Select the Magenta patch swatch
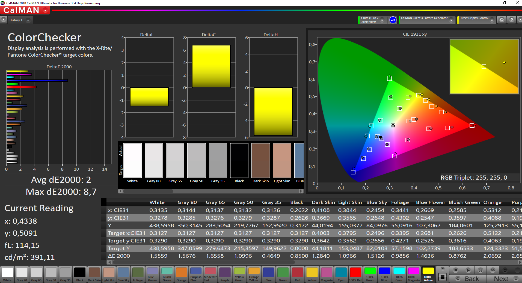This screenshot has height=283, width=522. pos(327,274)
